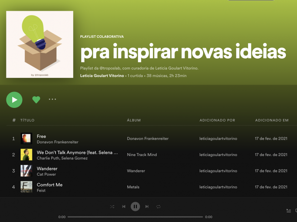Sort tracks by Título column
Screen dimensions: 297x222
27,120
